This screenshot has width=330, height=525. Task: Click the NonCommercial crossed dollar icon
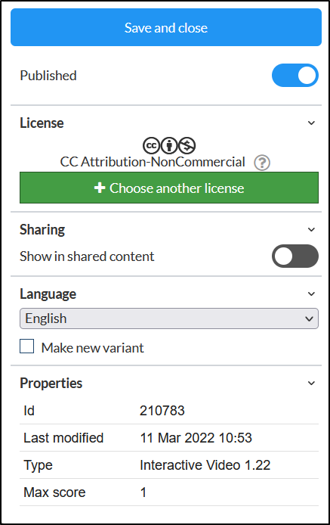187,146
